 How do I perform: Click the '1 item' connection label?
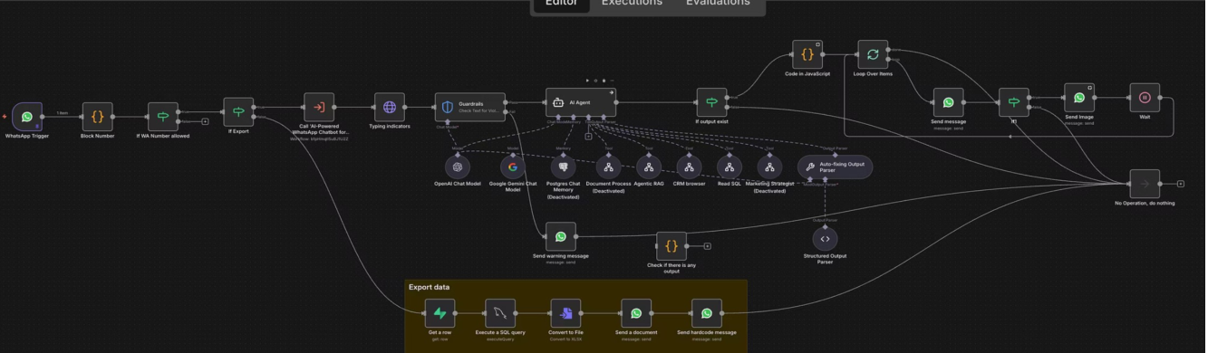63,113
